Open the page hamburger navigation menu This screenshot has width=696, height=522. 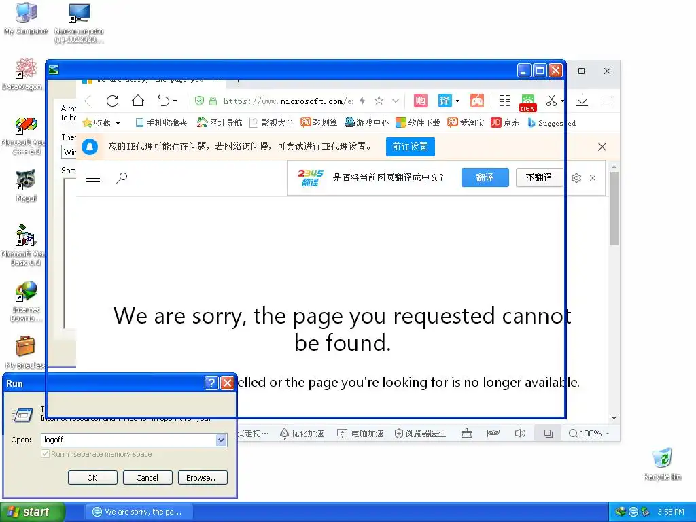pyautogui.click(x=92, y=179)
